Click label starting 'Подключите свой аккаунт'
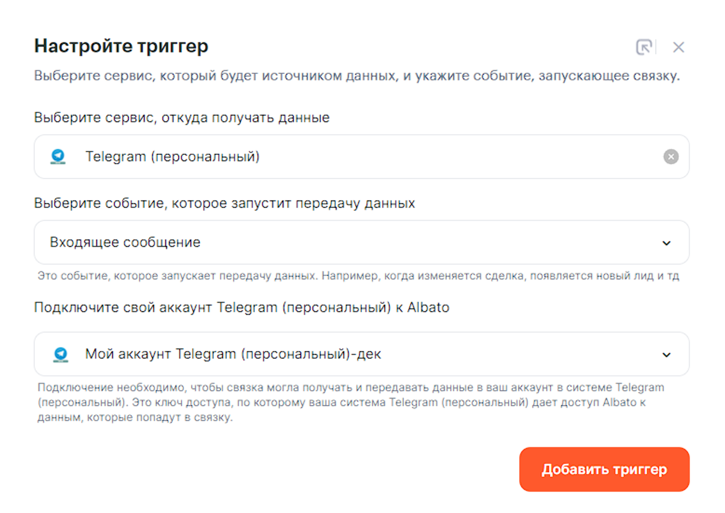This screenshot has height=513, width=725. (x=241, y=307)
